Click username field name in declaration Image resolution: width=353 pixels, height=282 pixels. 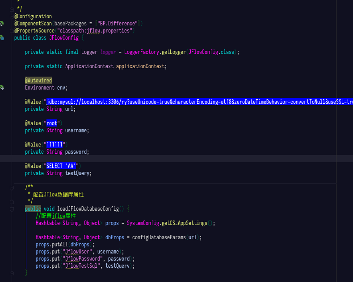coord(76,131)
